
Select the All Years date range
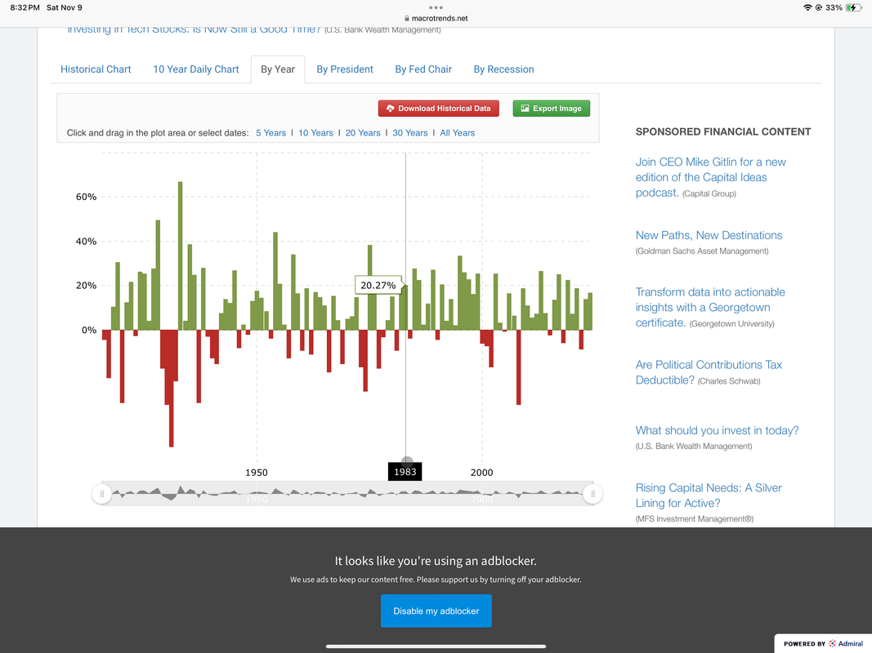coord(457,133)
